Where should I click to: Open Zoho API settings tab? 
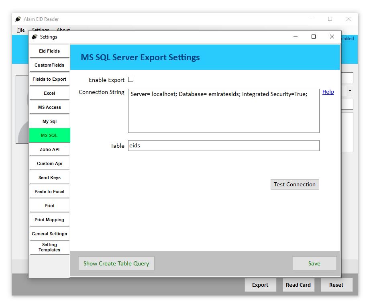49,150
